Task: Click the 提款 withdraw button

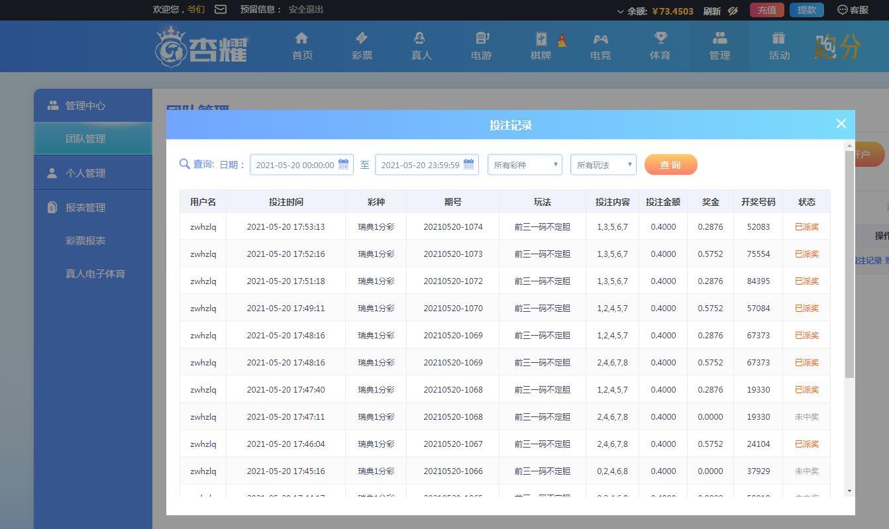Action: click(807, 10)
